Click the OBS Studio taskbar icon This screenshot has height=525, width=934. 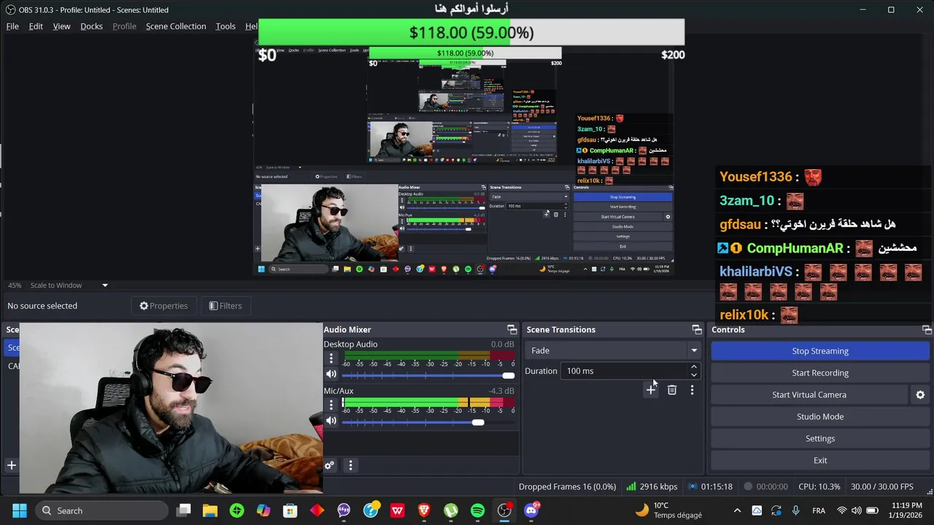pyautogui.click(x=504, y=510)
